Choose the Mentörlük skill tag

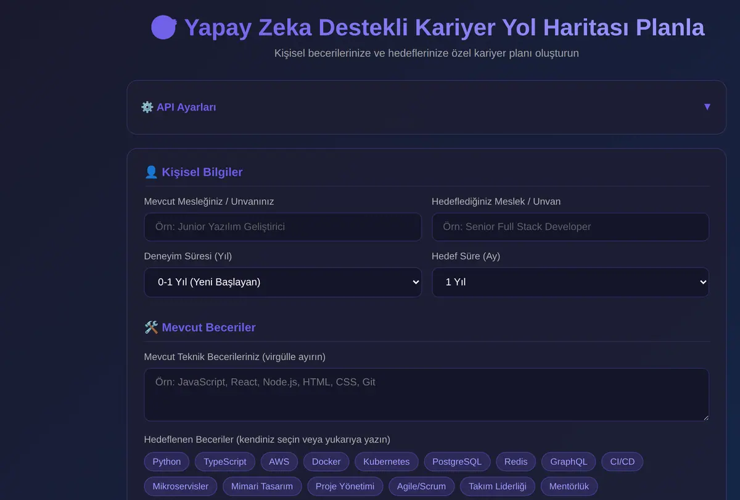[569, 486]
